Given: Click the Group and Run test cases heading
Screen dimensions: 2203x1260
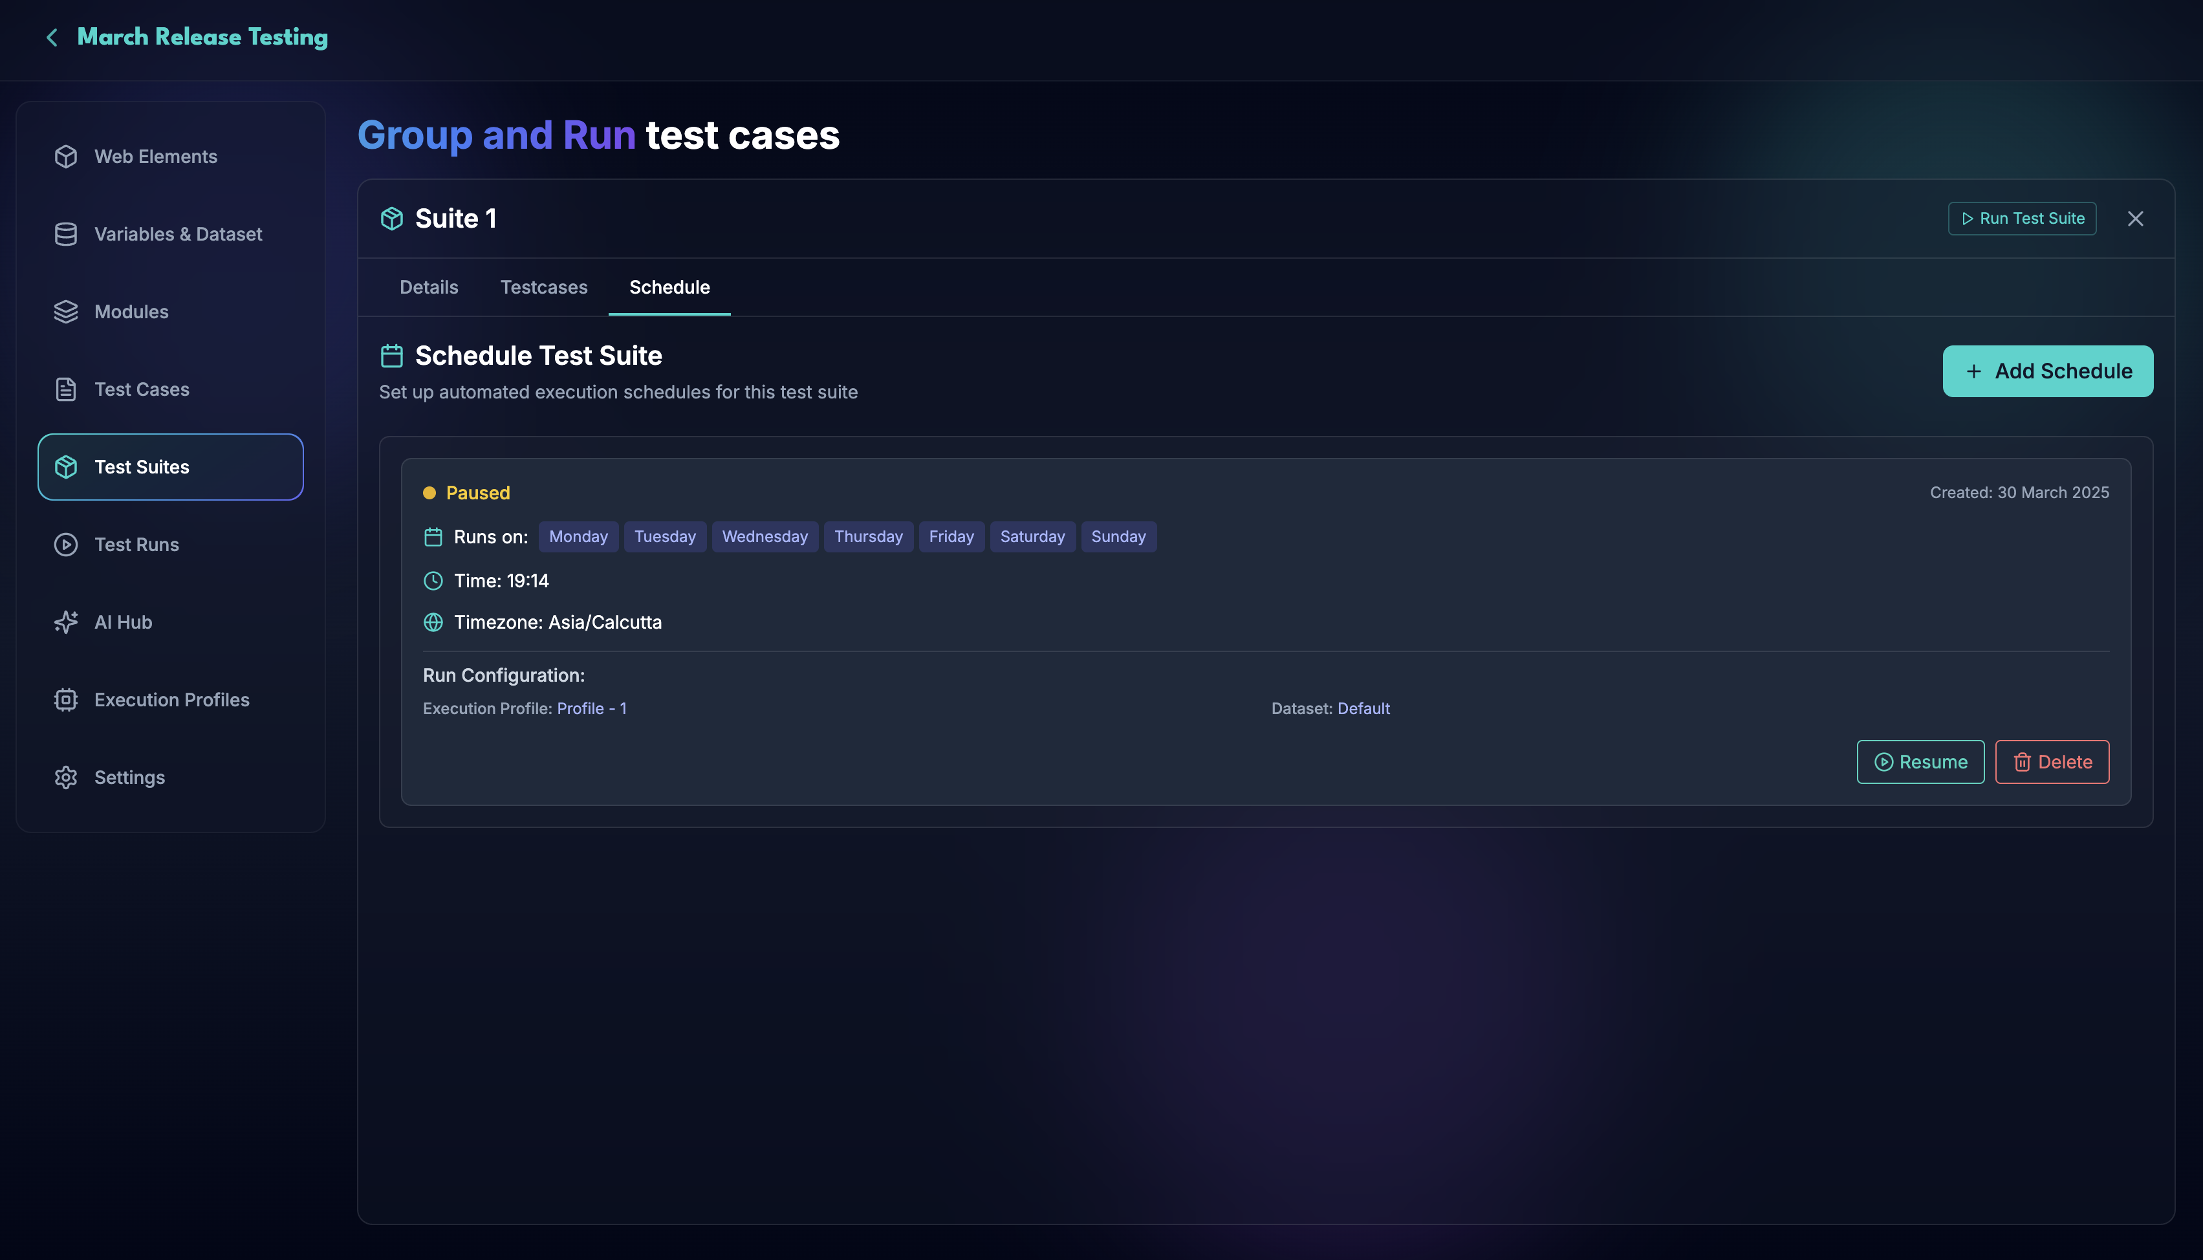Looking at the screenshot, I should [599, 136].
